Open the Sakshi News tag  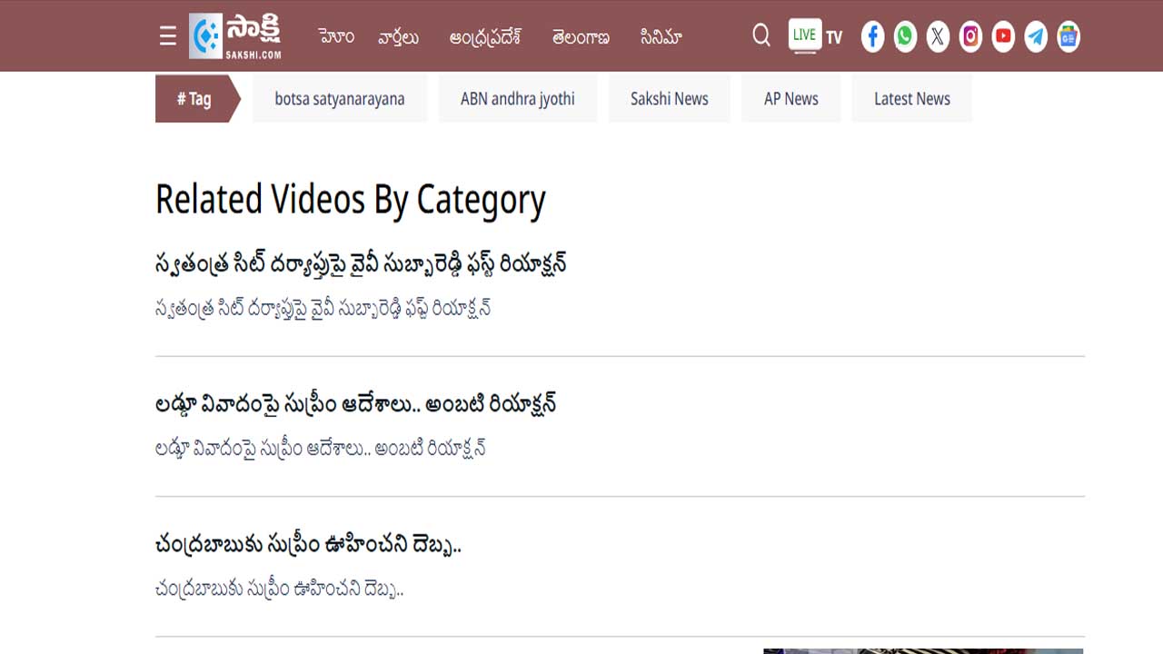point(669,99)
